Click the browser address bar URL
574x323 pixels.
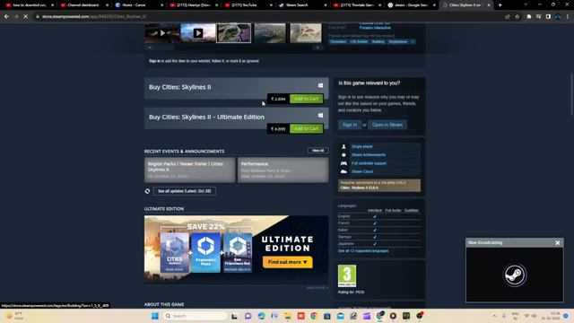[x=94, y=16]
